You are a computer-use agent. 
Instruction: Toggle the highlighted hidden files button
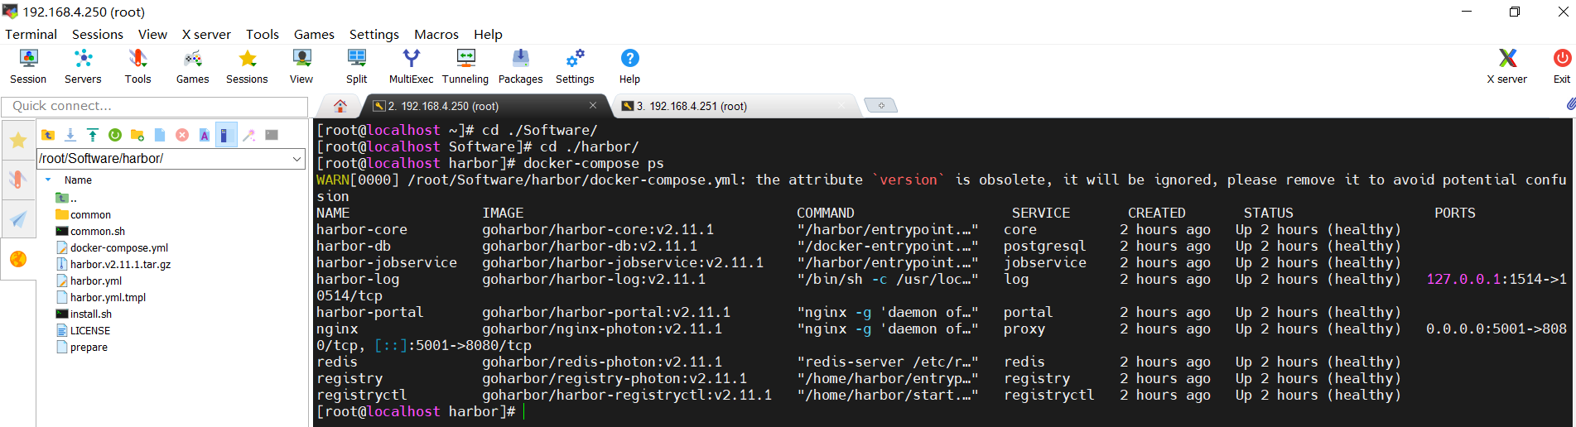[x=226, y=135]
